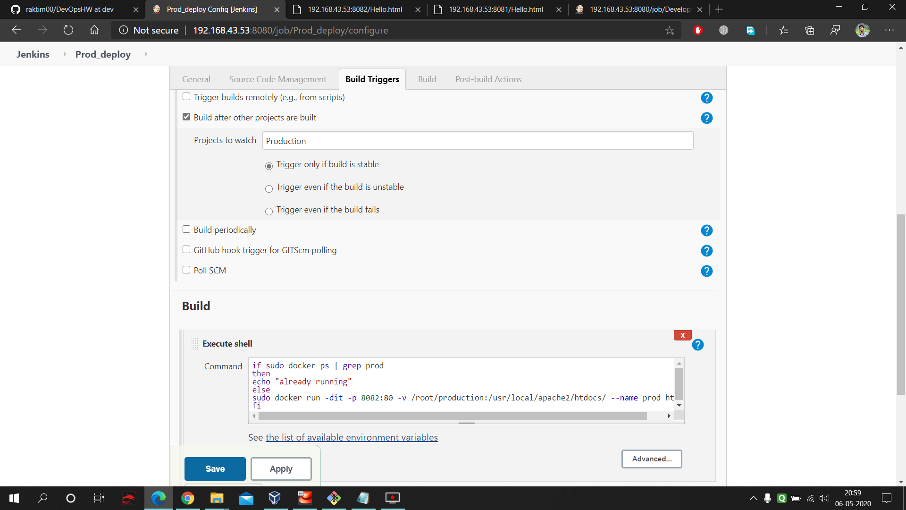The image size is (906, 510).
Task: Go to browser home page
Action: (94, 30)
